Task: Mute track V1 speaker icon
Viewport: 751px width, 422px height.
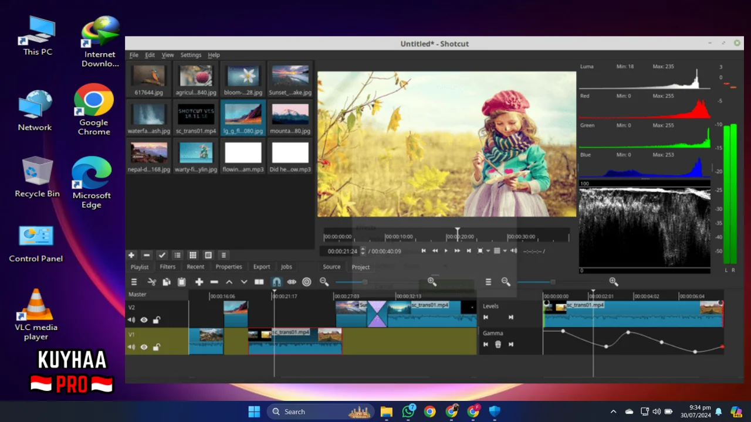Action: click(131, 347)
